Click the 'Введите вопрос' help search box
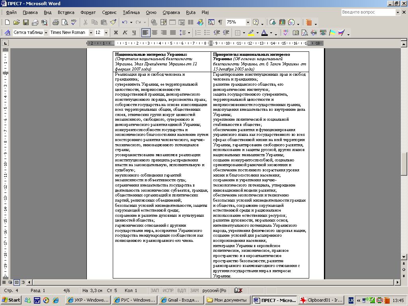The width and height of the screenshot is (408, 306). point(368,12)
